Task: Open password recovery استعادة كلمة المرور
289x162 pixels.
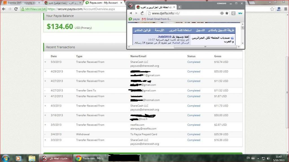Action: [180, 30]
